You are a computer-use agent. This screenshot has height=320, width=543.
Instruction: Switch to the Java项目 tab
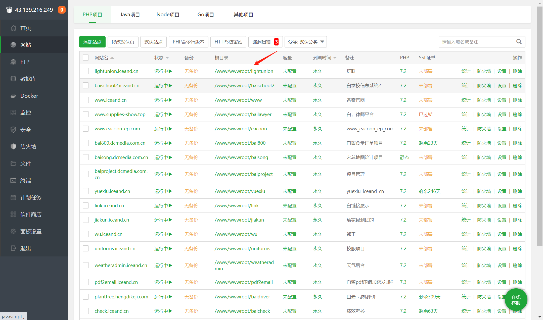[x=130, y=15]
